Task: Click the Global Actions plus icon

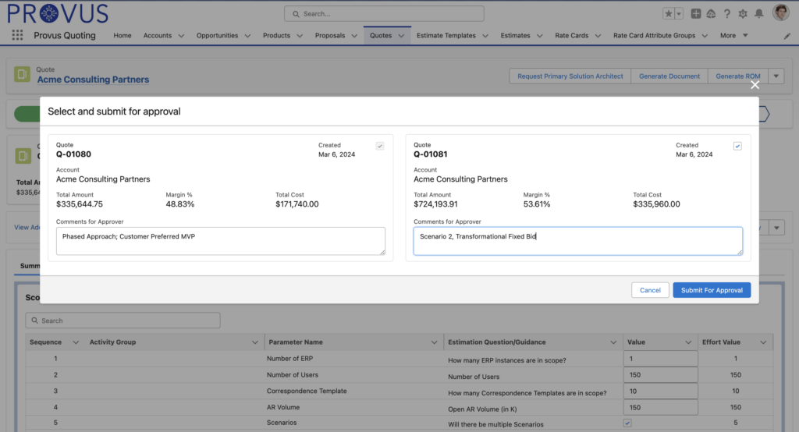Action: 696,13
